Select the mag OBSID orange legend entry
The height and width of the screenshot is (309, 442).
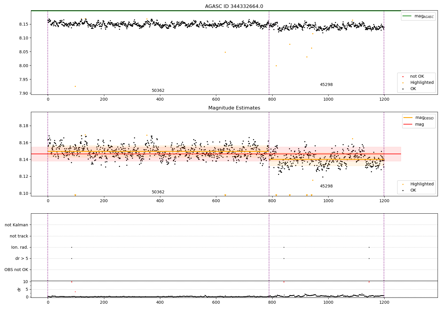click(x=419, y=118)
